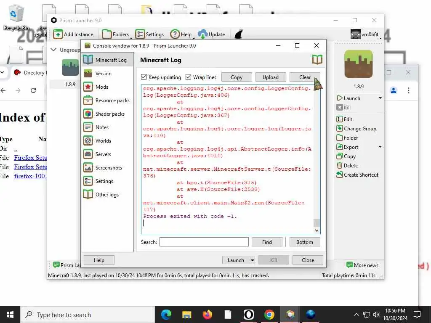
Task: Click the volume icon in system tray
Action: 376,315
